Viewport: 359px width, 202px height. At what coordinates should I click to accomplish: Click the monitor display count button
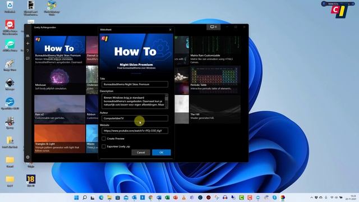click(x=213, y=27)
